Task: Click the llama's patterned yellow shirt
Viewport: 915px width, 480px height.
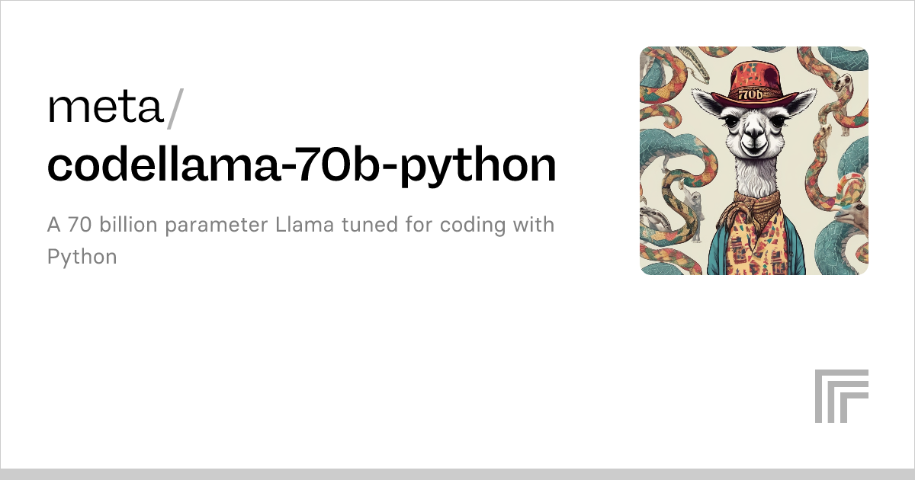Action: pyautogui.click(x=755, y=244)
